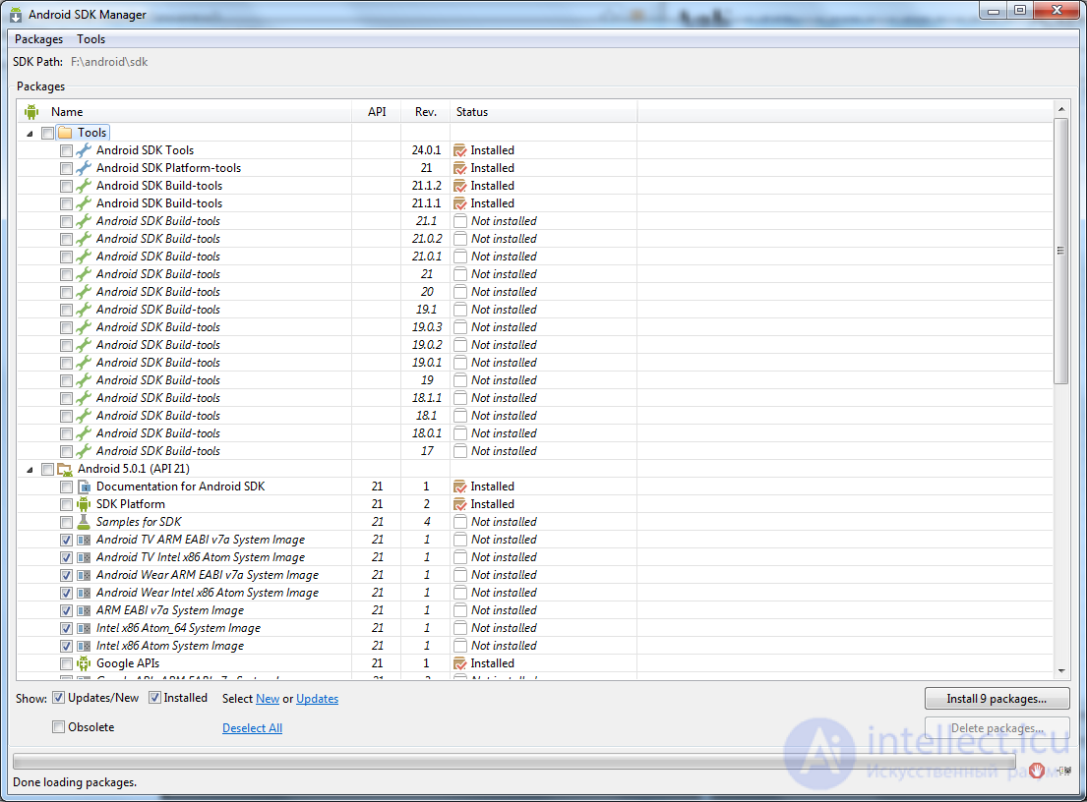Viewport: 1087px width, 802px height.
Task: Click the ARM EABI v7a System Image icon
Action: point(84,610)
